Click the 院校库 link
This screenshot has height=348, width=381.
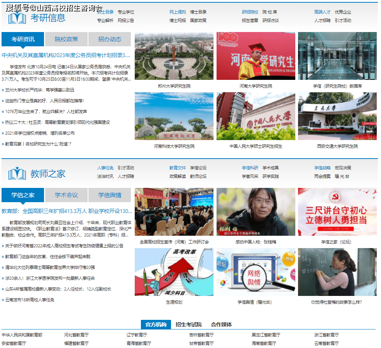tap(270, 12)
